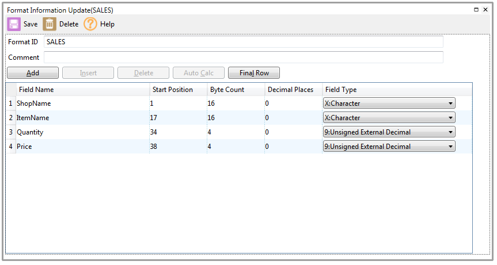Viewport: 497px width, 265px height.
Task: Click the purple Save floppy disk icon
Action: [x=14, y=24]
